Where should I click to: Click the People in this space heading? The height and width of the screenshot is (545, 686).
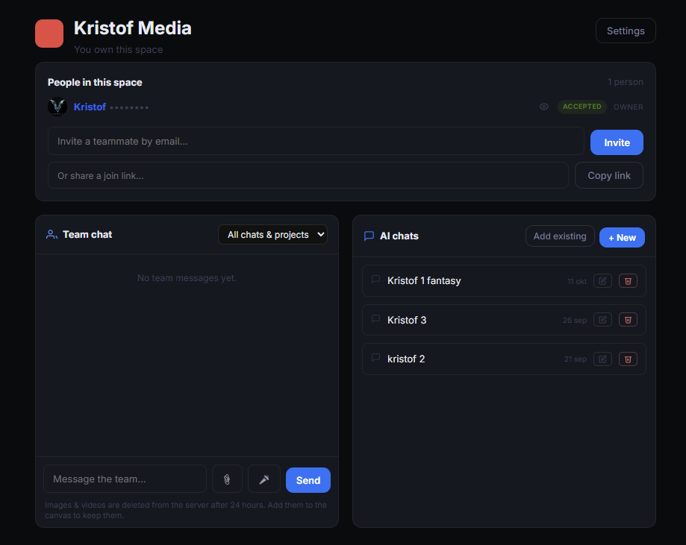point(95,82)
